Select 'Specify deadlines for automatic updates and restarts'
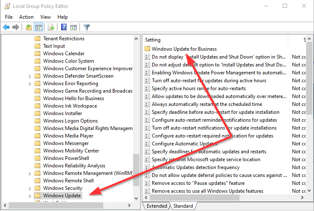The image size is (314, 211). [209, 152]
